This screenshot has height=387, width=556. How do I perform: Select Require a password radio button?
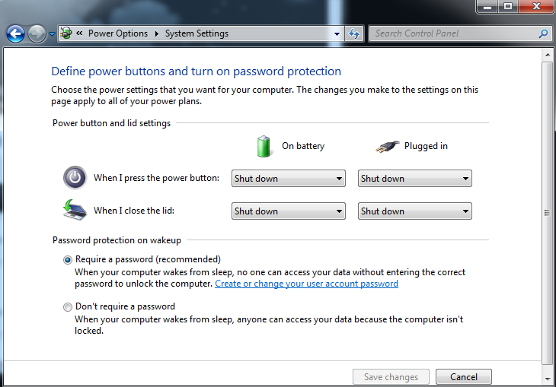coord(67,260)
